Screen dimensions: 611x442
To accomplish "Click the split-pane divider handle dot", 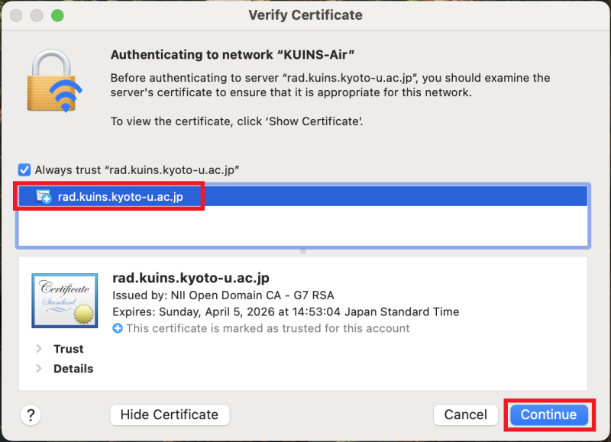I will coord(303,252).
